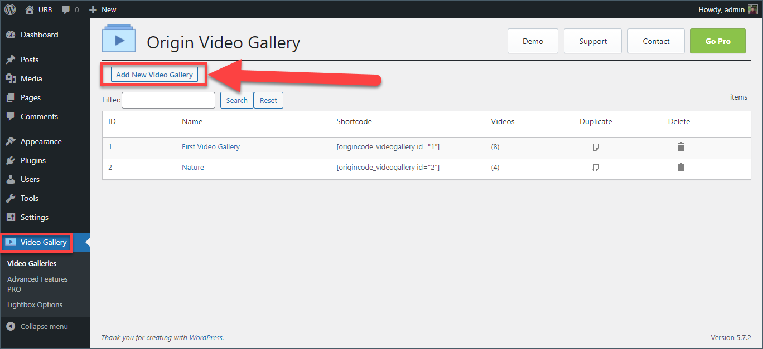Click the Demo button
763x349 pixels.
point(533,41)
